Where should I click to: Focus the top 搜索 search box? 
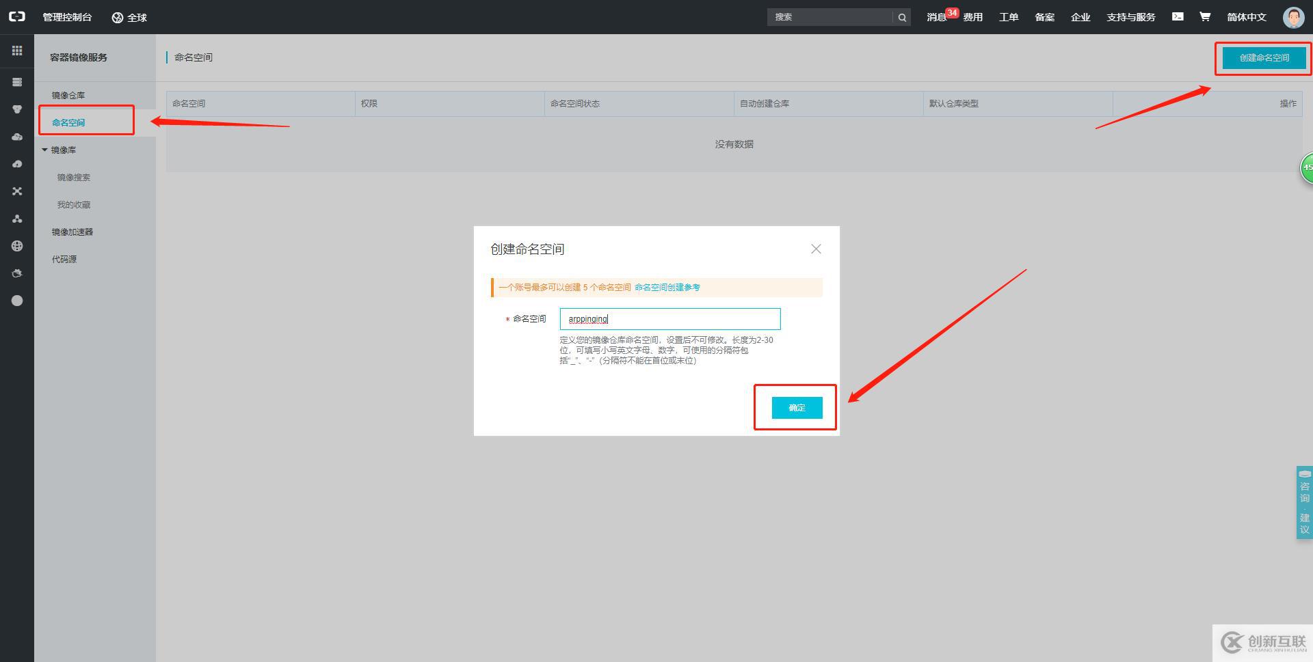tap(830, 17)
